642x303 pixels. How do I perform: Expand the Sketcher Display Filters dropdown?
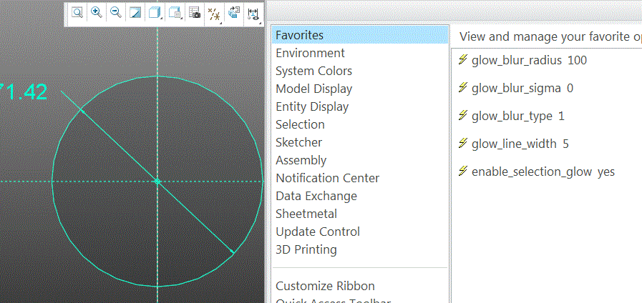(253, 14)
